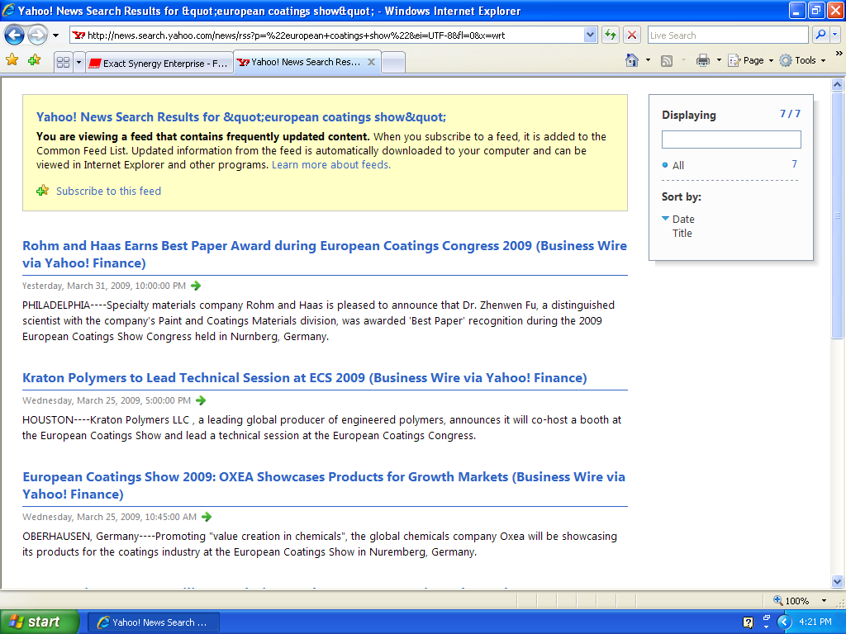Sort feed items by Title

682,234
